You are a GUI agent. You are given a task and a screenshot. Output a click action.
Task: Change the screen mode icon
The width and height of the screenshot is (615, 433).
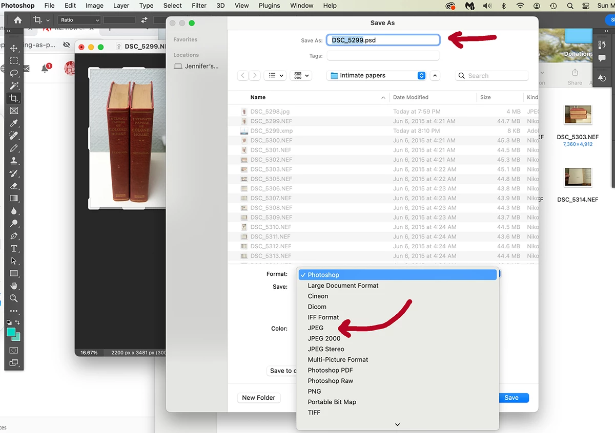[14, 363]
